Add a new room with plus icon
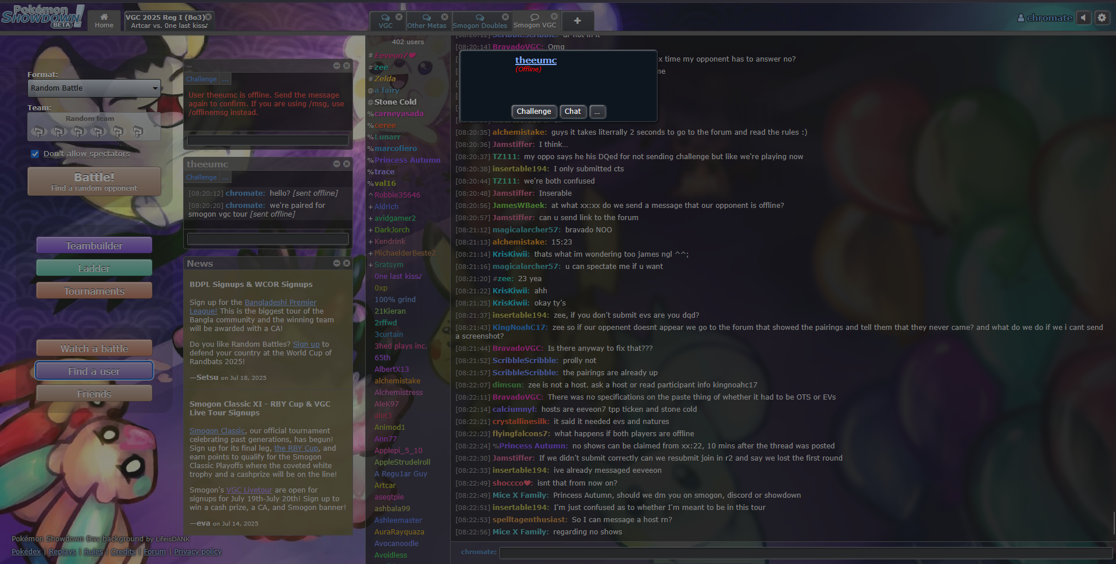 [577, 20]
